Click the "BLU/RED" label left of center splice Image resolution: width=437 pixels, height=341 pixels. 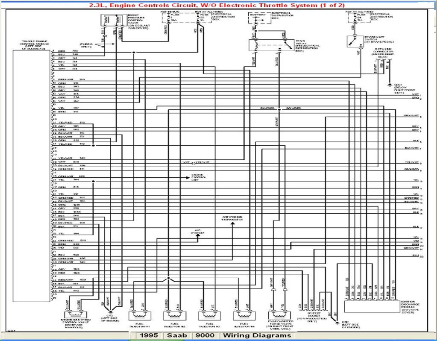(267, 108)
